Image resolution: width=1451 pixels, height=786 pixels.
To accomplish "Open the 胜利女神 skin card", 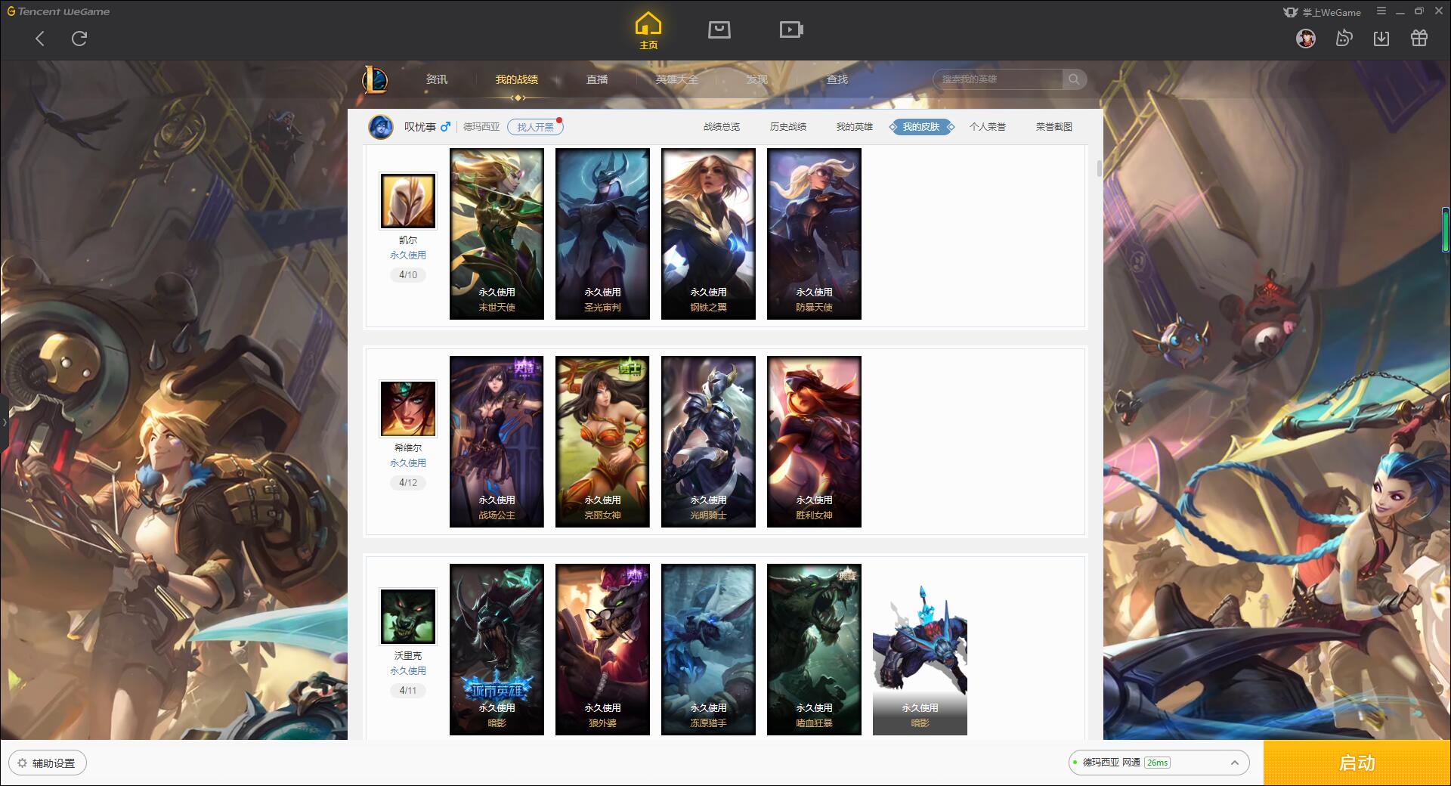I will coord(814,441).
